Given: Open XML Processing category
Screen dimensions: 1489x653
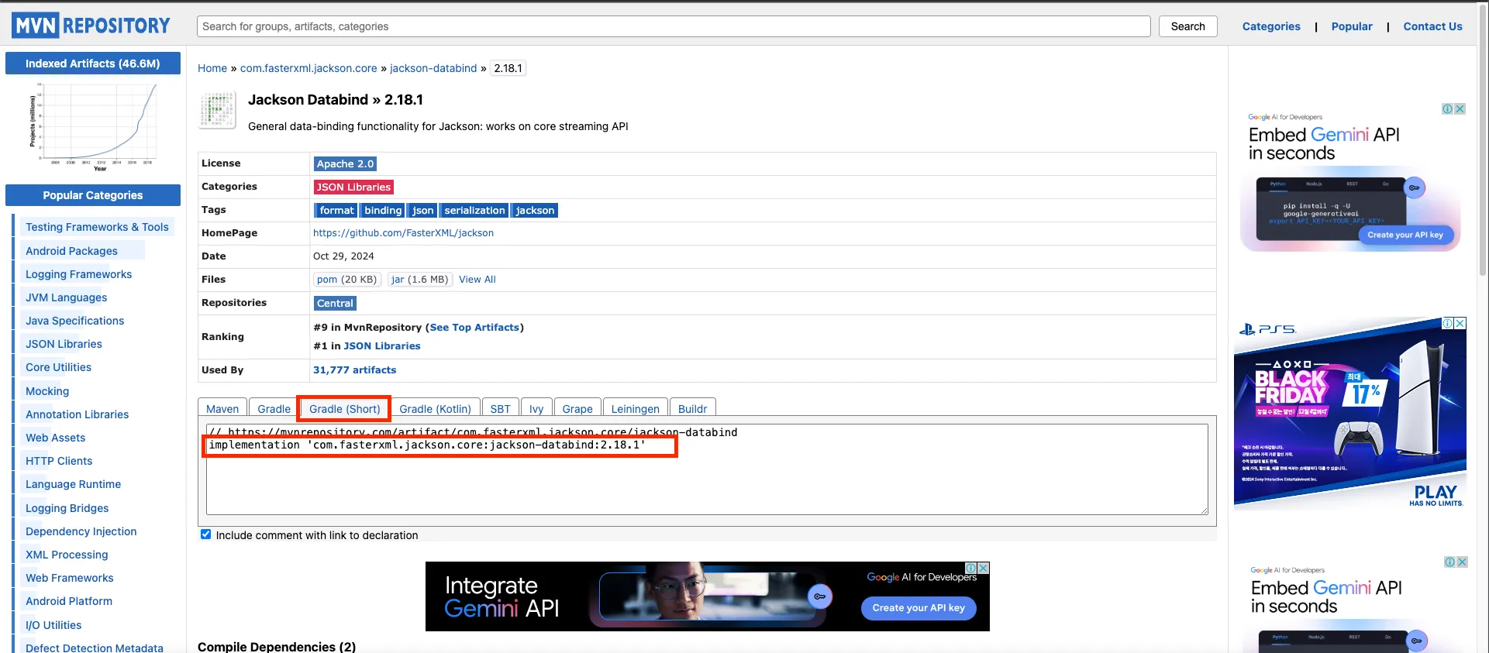Looking at the screenshot, I should pos(67,555).
